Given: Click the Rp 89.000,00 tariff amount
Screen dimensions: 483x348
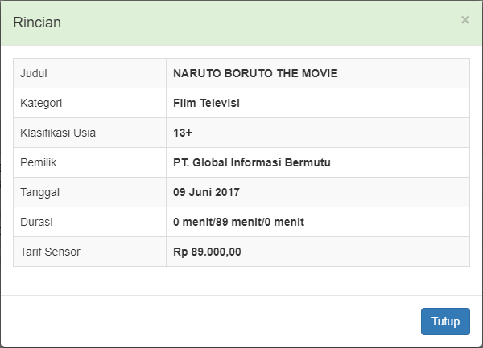Looking at the screenshot, I should click(207, 252).
